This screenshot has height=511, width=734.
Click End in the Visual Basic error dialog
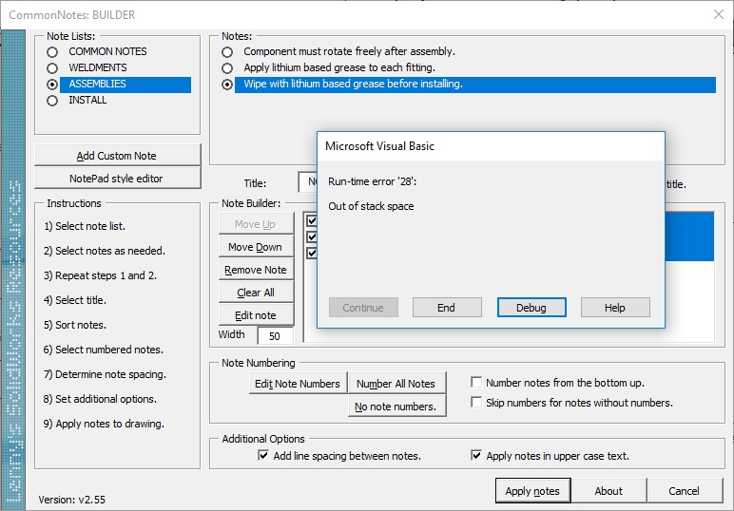click(x=447, y=307)
